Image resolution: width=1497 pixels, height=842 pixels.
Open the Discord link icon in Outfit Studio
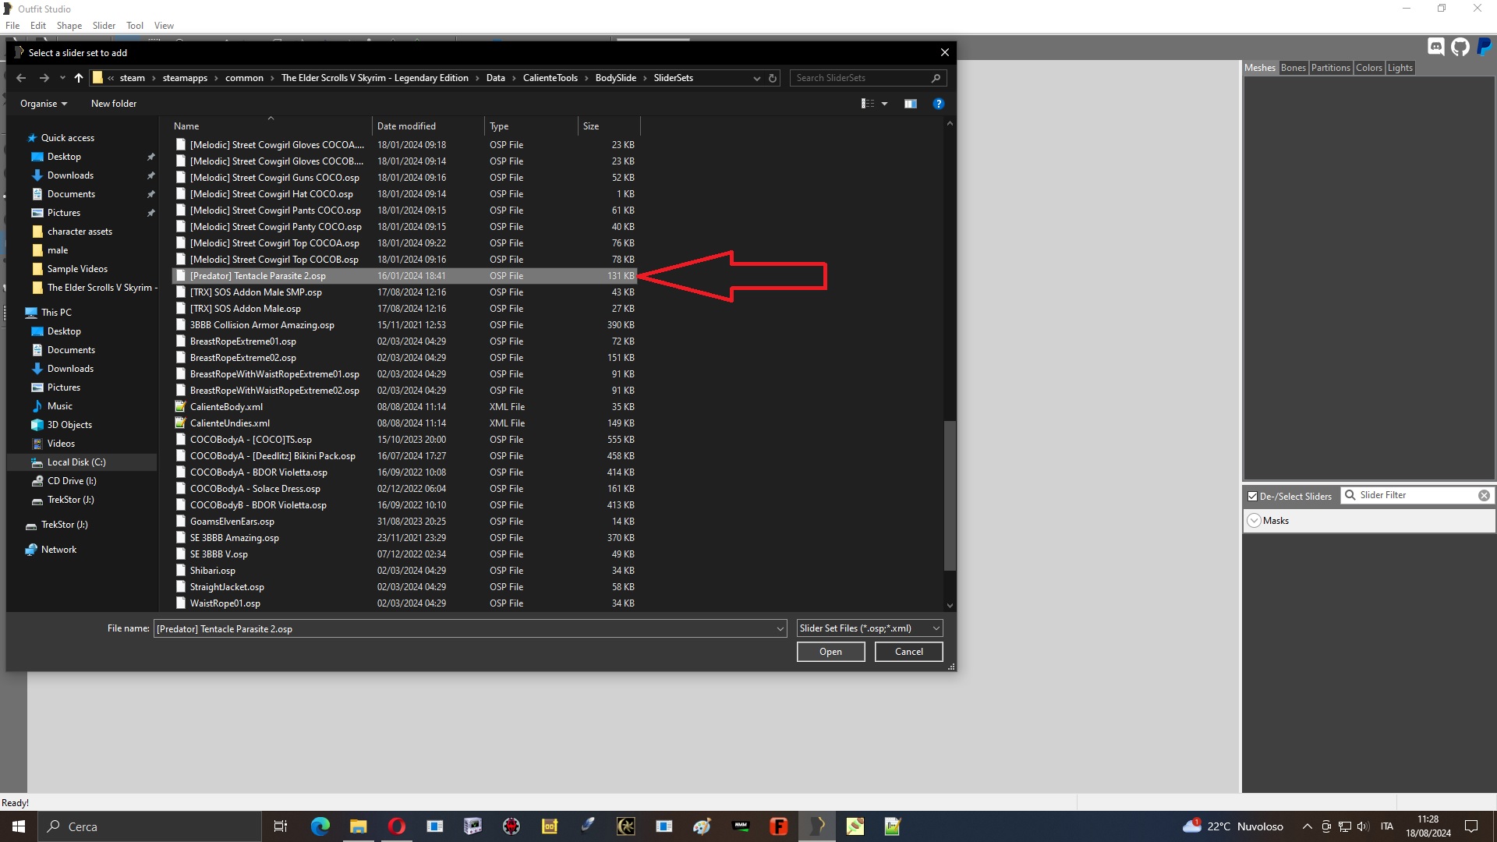click(x=1436, y=47)
